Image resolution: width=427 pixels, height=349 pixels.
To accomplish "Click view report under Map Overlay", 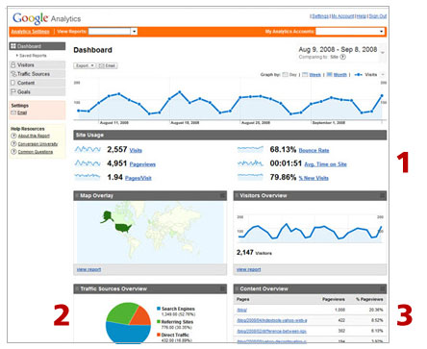I will pos(88,269).
